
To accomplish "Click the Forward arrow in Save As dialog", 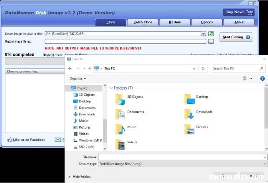I will coord(78,68).
